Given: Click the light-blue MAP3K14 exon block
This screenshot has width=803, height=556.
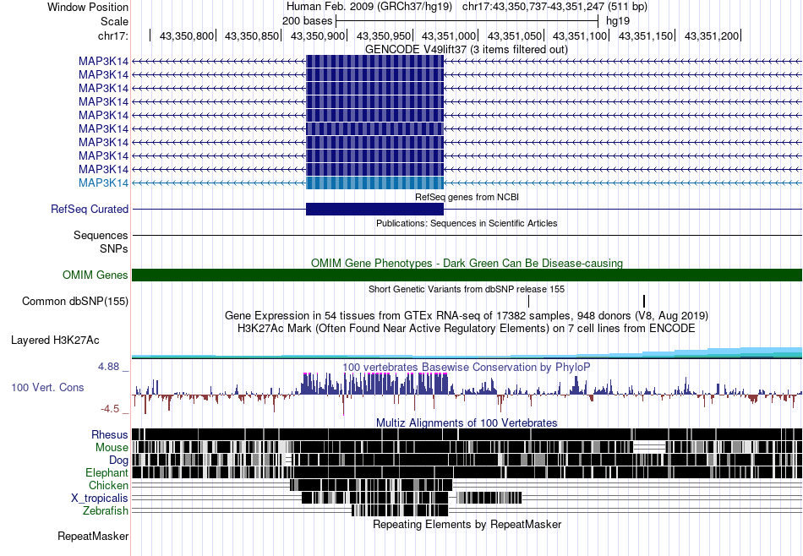Looking at the screenshot, I should pos(374,183).
